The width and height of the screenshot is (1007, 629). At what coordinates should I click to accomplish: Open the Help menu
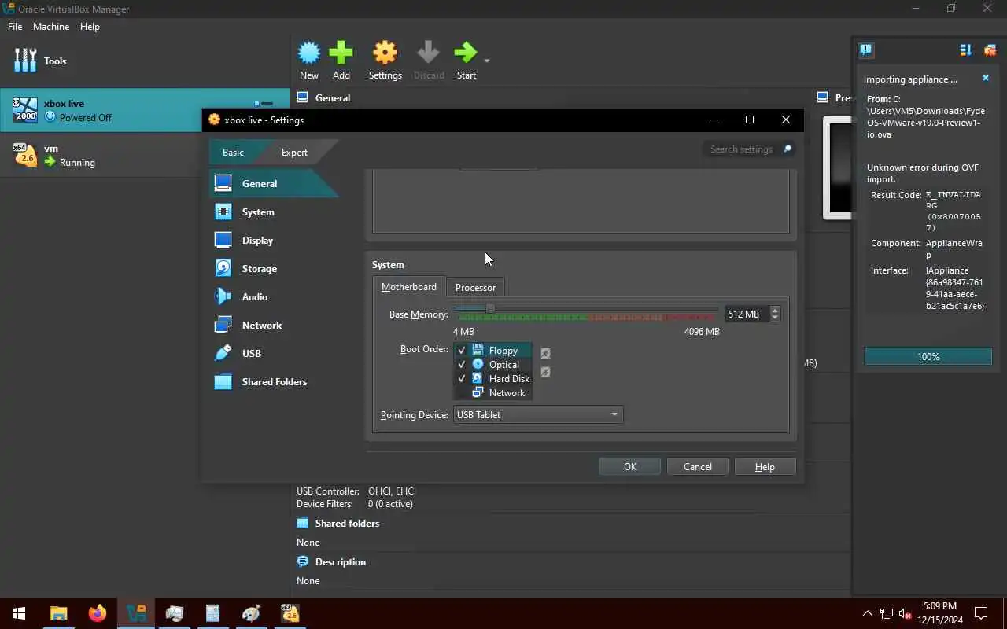pos(90,26)
